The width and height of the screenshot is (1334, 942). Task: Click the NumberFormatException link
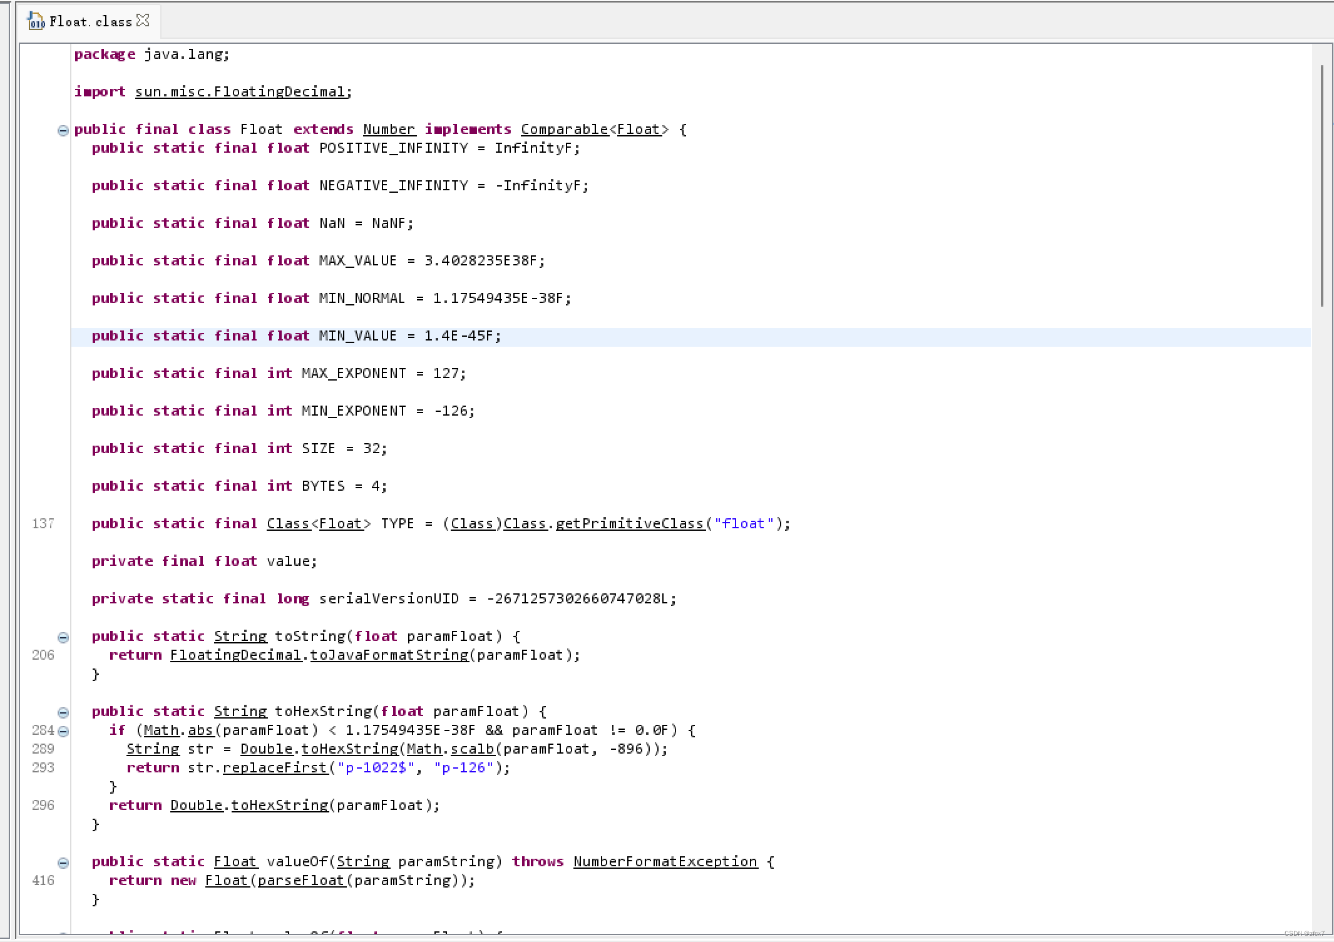tap(665, 862)
